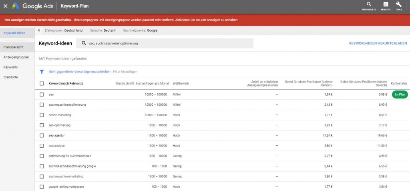This screenshot has height=191, width=410.
Task: Click Filter hinzufügen
Action: pyautogui.click(x=125, y=72)
